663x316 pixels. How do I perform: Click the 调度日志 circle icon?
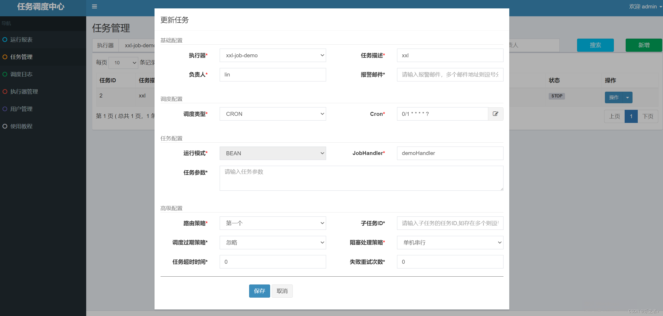(x=5, y=74)
